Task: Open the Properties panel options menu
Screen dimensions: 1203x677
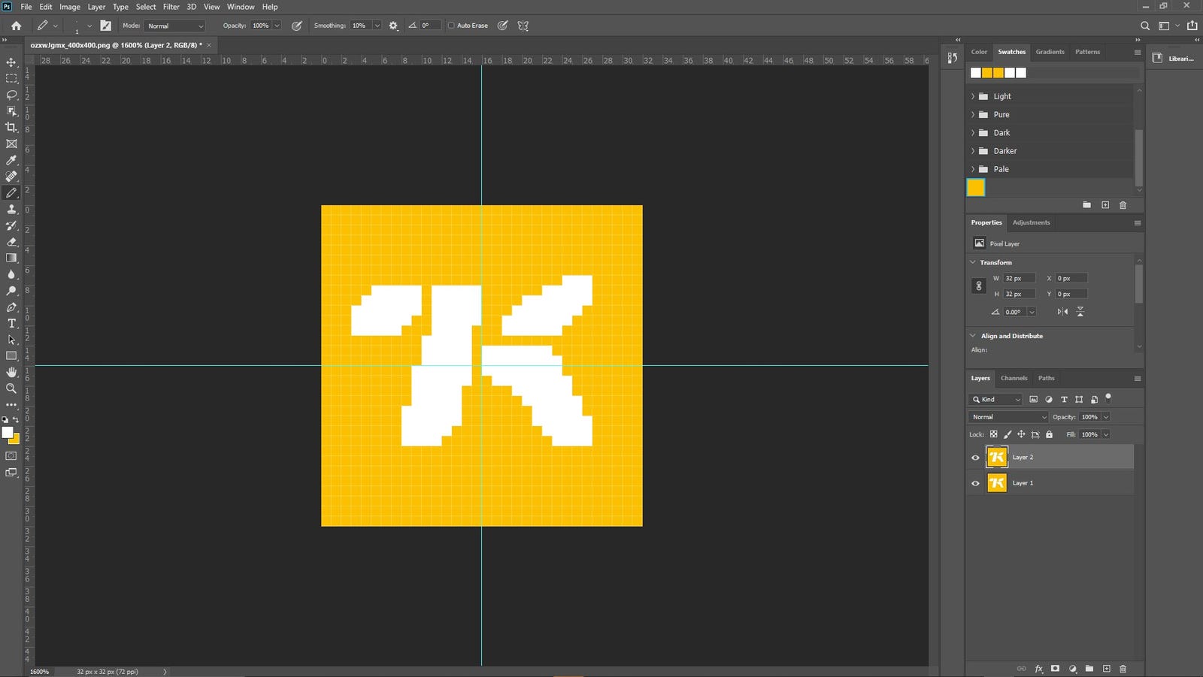Action: [x=1137, y=222]
